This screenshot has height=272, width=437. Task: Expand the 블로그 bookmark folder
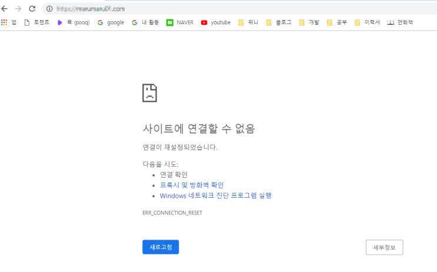pyautogui.click(x=278, y=22)
